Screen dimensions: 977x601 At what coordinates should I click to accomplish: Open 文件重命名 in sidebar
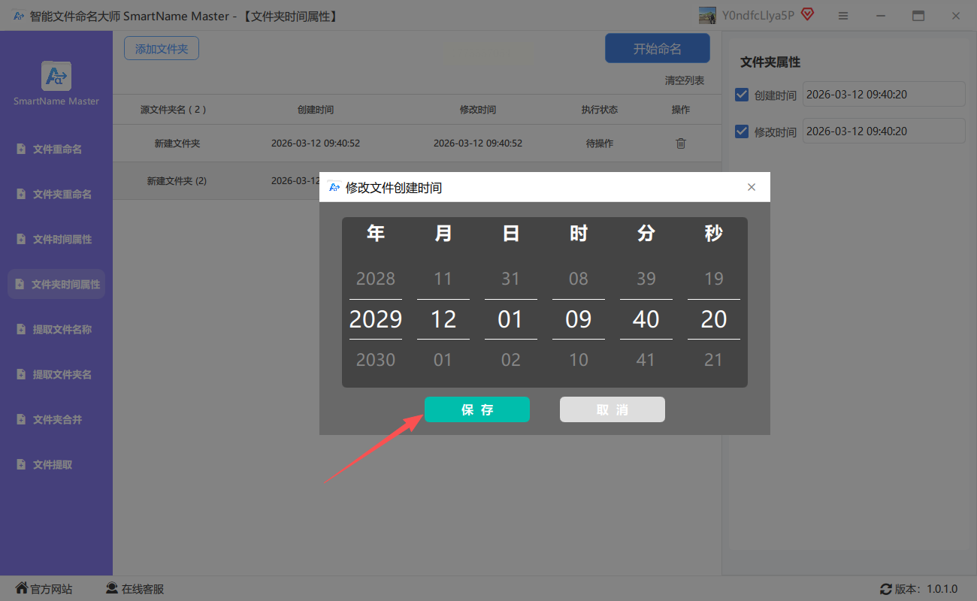pos(57,149)
